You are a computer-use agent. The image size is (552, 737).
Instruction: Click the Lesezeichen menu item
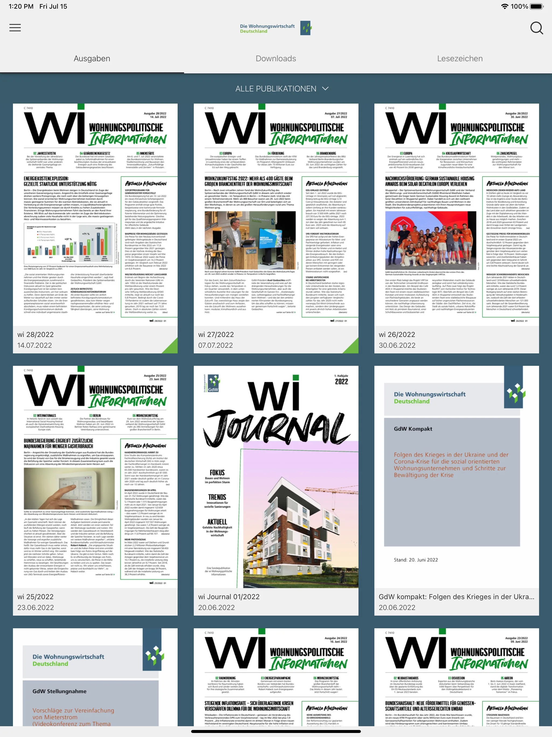coord(460,58)
